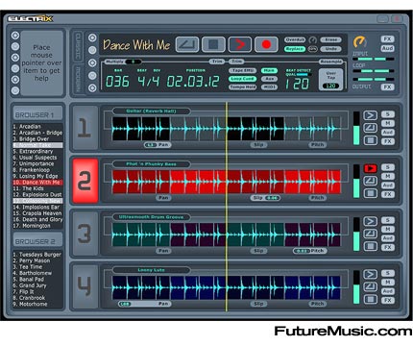Image resolution: width=413 pixels, height=346 pixels.
Task: Open the output FX button
Action: point(387,86)
